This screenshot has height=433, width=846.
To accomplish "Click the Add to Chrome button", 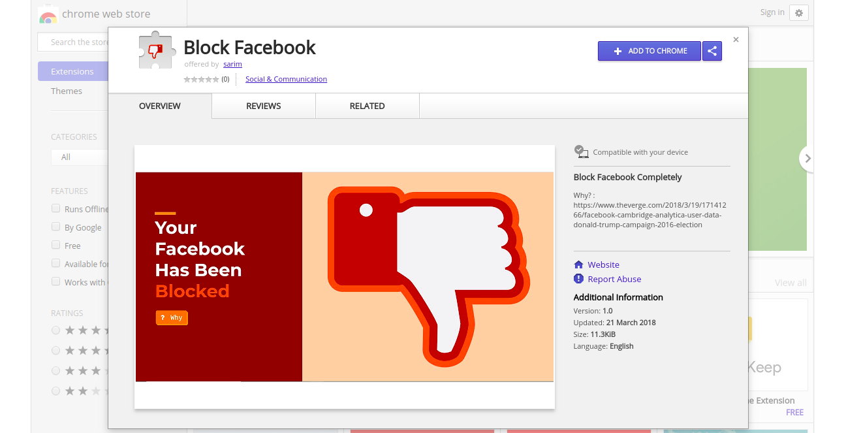I will point(650,51).
